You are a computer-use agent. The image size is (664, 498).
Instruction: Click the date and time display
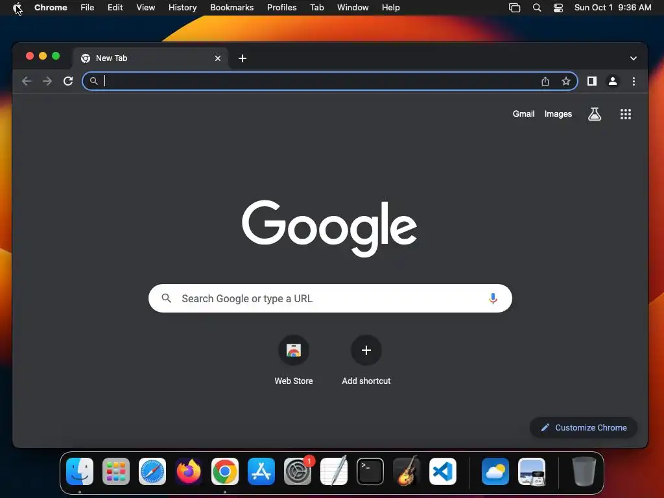613,8
